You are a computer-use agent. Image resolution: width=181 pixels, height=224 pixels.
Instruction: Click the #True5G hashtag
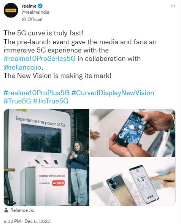click(17, 101)
